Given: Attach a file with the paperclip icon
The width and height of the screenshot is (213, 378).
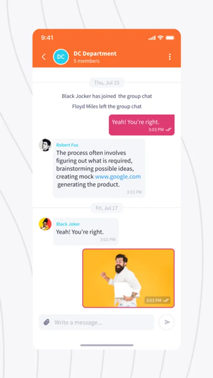Looking at the screenshot, I should pos(47,322).
